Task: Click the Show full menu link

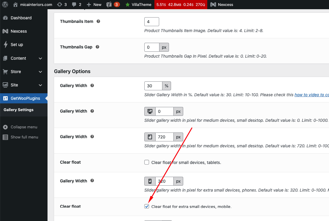Action: [x=24, y=137]
